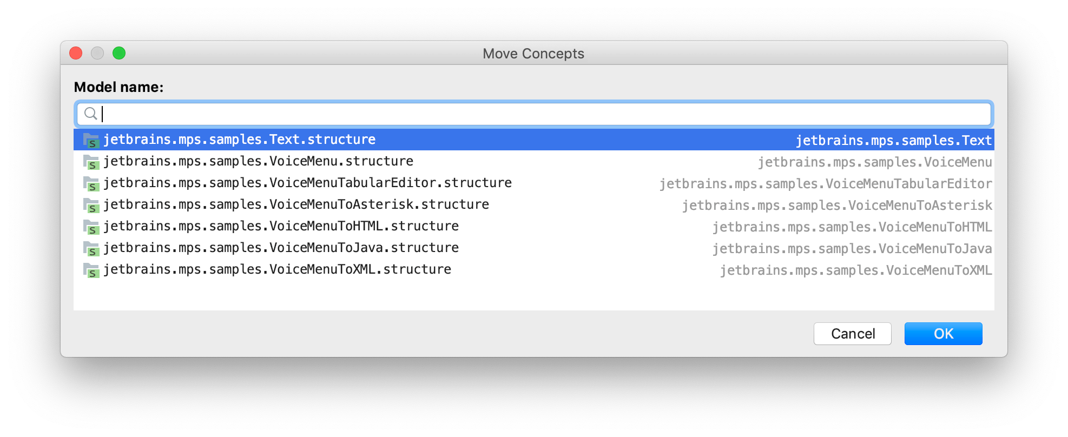Click the highlighted Text.structure entry
Screen dimensions: 1068x437
240,140
